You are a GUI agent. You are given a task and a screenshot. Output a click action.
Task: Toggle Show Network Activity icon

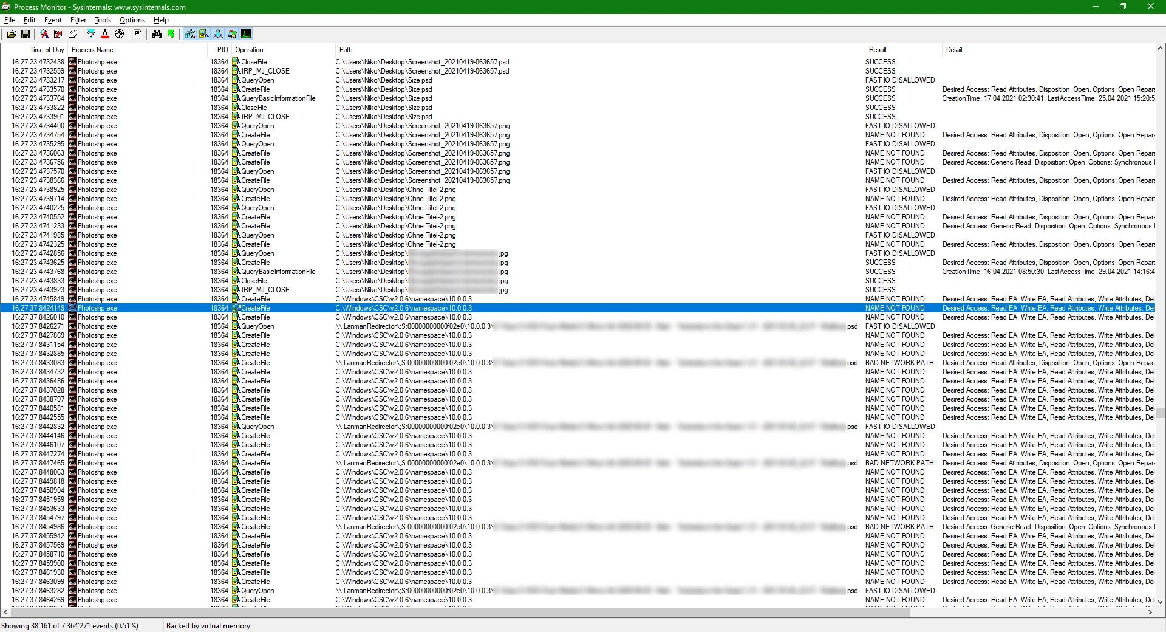(218, 34)
